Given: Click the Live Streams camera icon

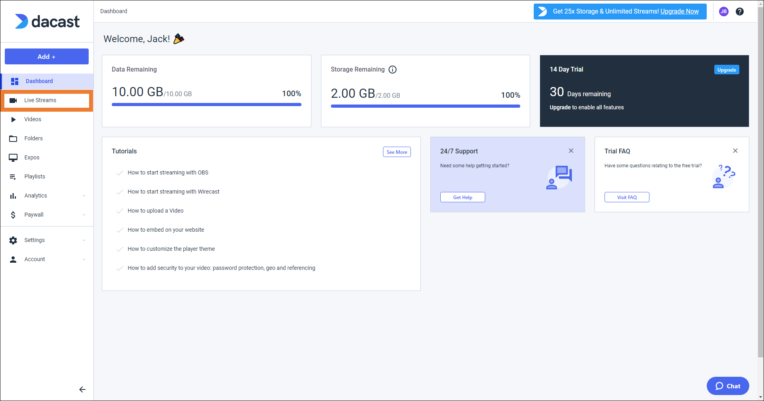Looking at the screenshot, I should click(13, 101).
